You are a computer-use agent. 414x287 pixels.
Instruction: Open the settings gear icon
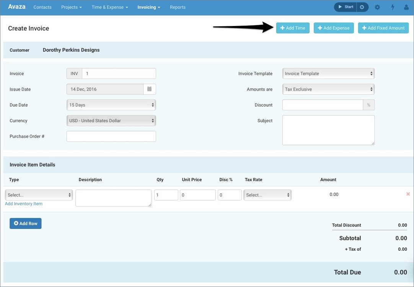377,7
